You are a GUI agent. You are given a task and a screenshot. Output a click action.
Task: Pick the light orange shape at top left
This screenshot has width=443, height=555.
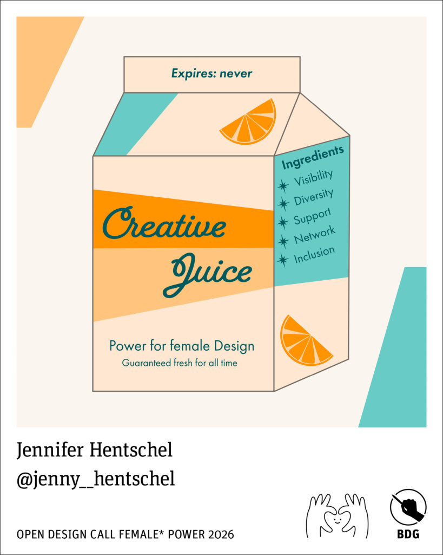point(50,72)
